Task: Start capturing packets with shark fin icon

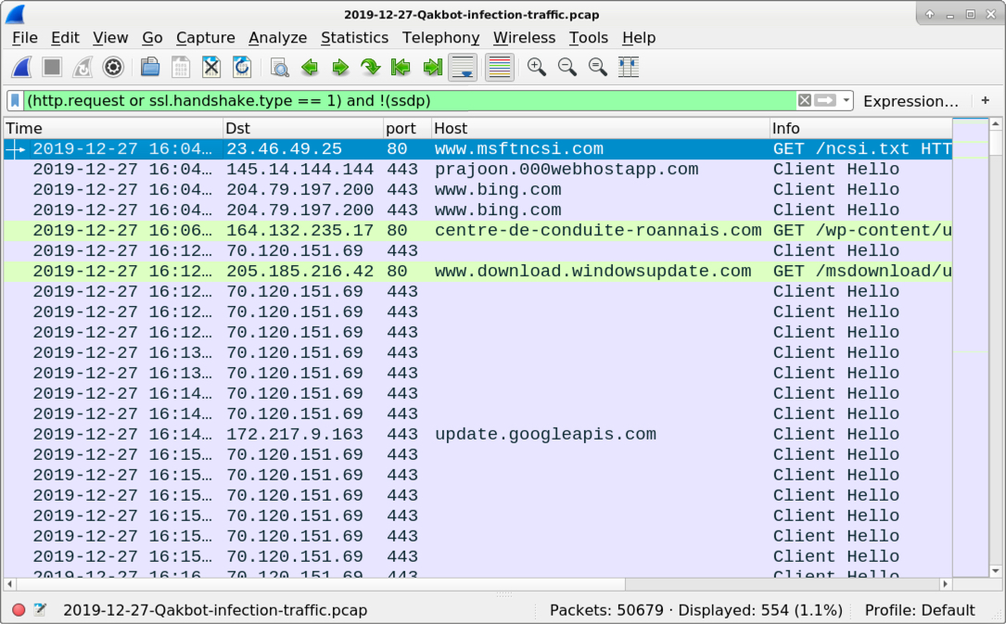Action: (21, 68)
